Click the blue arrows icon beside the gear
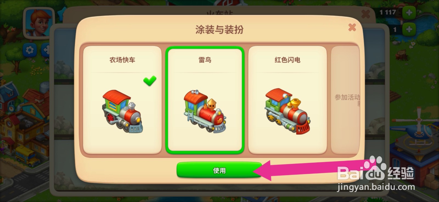 [46, 50]
